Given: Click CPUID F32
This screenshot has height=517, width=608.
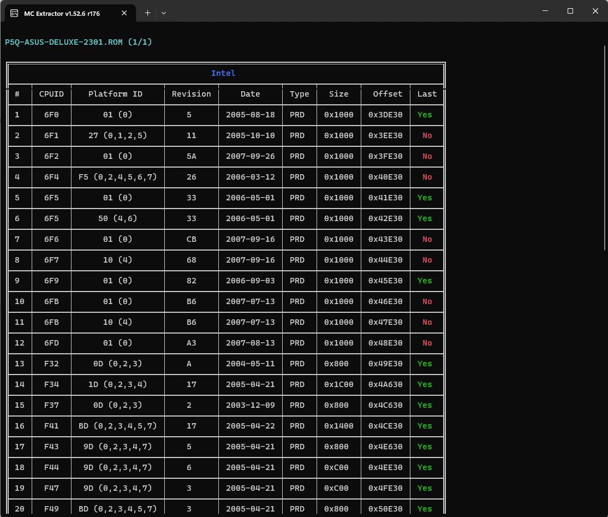Looking at the screenshot, I should coord(51,364).
